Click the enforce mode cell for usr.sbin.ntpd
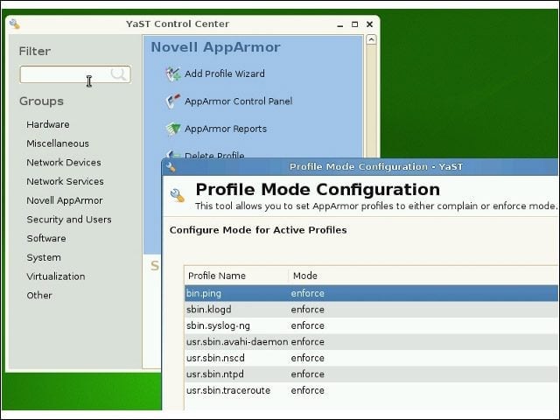This screenshot has height=420, width=560. point(307,374)
